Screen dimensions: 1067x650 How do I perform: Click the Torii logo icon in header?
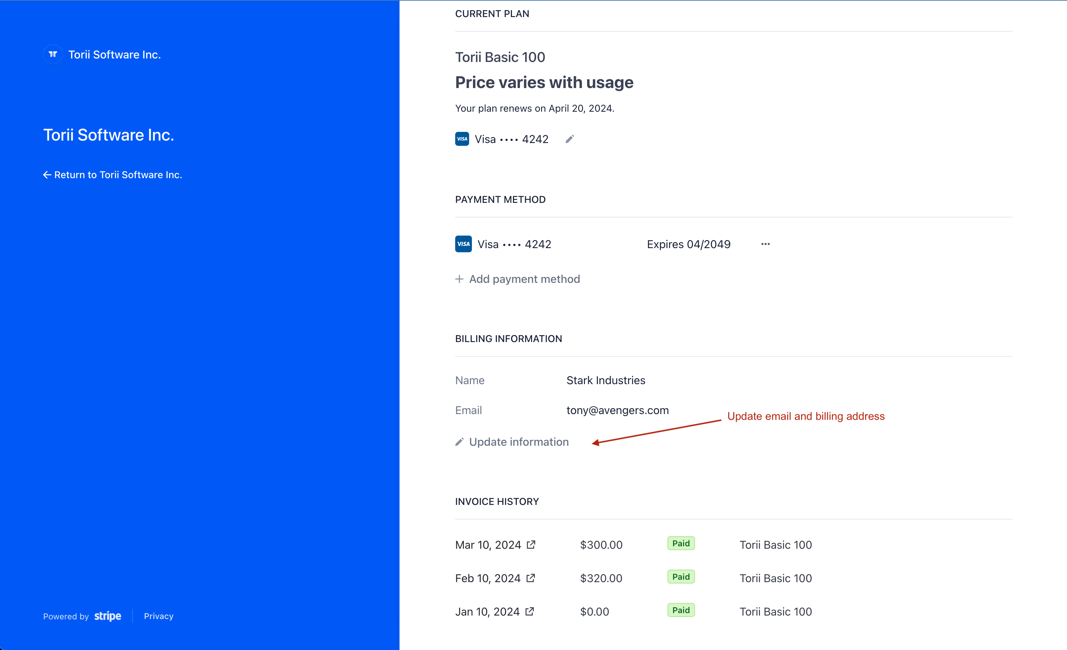coord(53,55)
